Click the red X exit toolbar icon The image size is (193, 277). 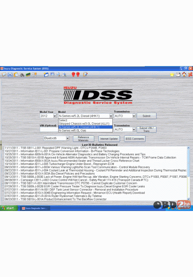(x=190, y=75)
